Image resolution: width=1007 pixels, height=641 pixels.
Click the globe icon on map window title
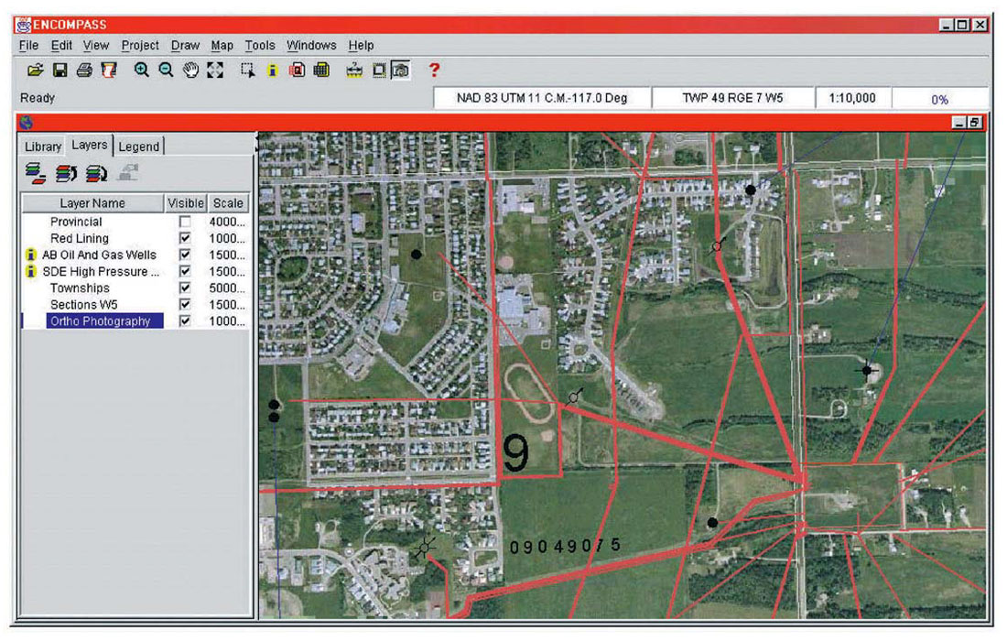26,122
